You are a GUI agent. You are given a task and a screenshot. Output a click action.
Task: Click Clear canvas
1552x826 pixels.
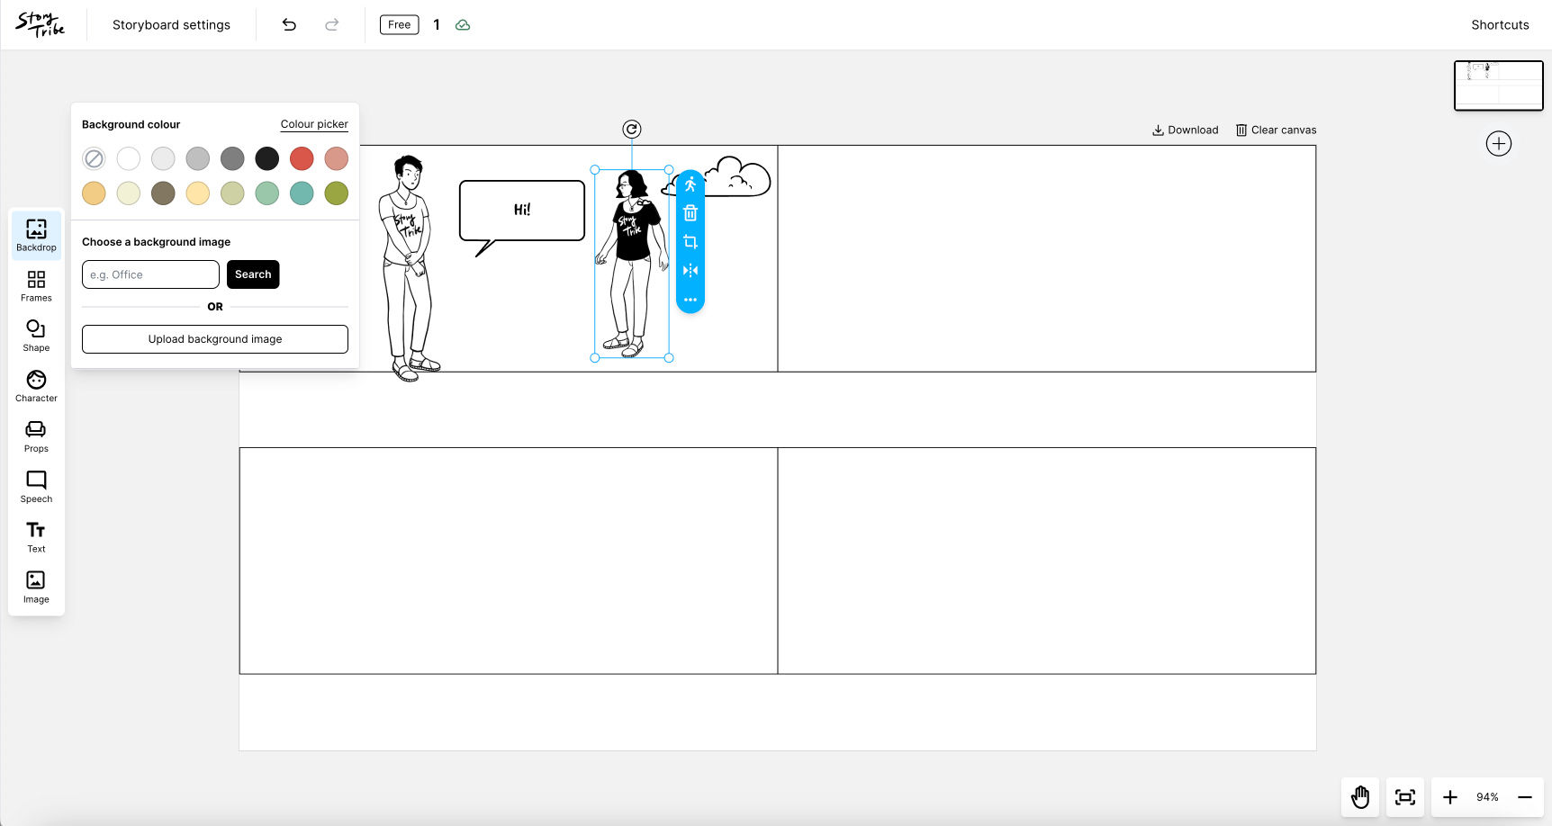(1276, 130)
